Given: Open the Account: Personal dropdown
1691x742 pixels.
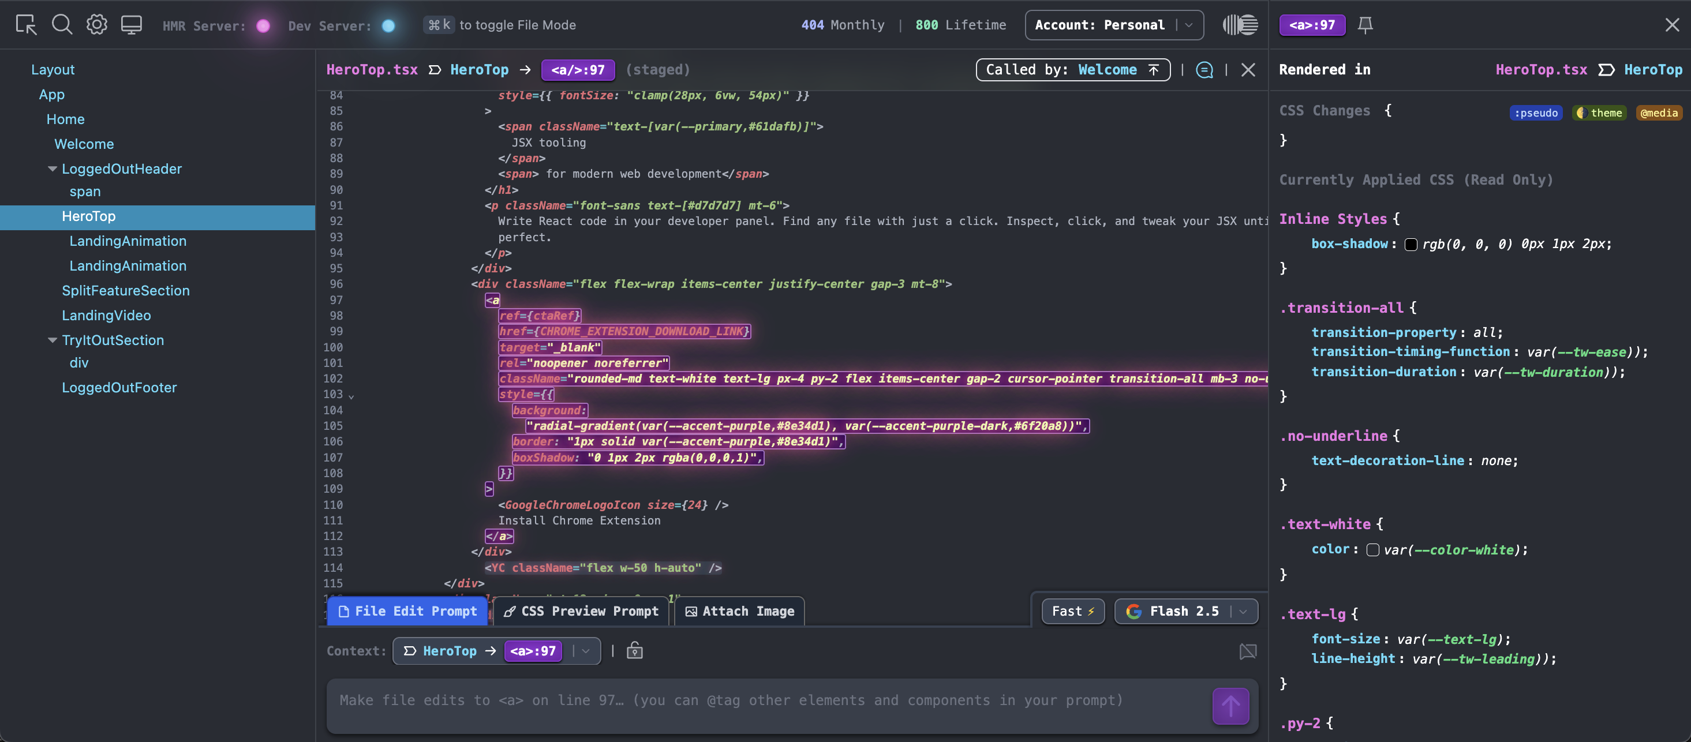Looking at the screenshot, I should 1113,25.
